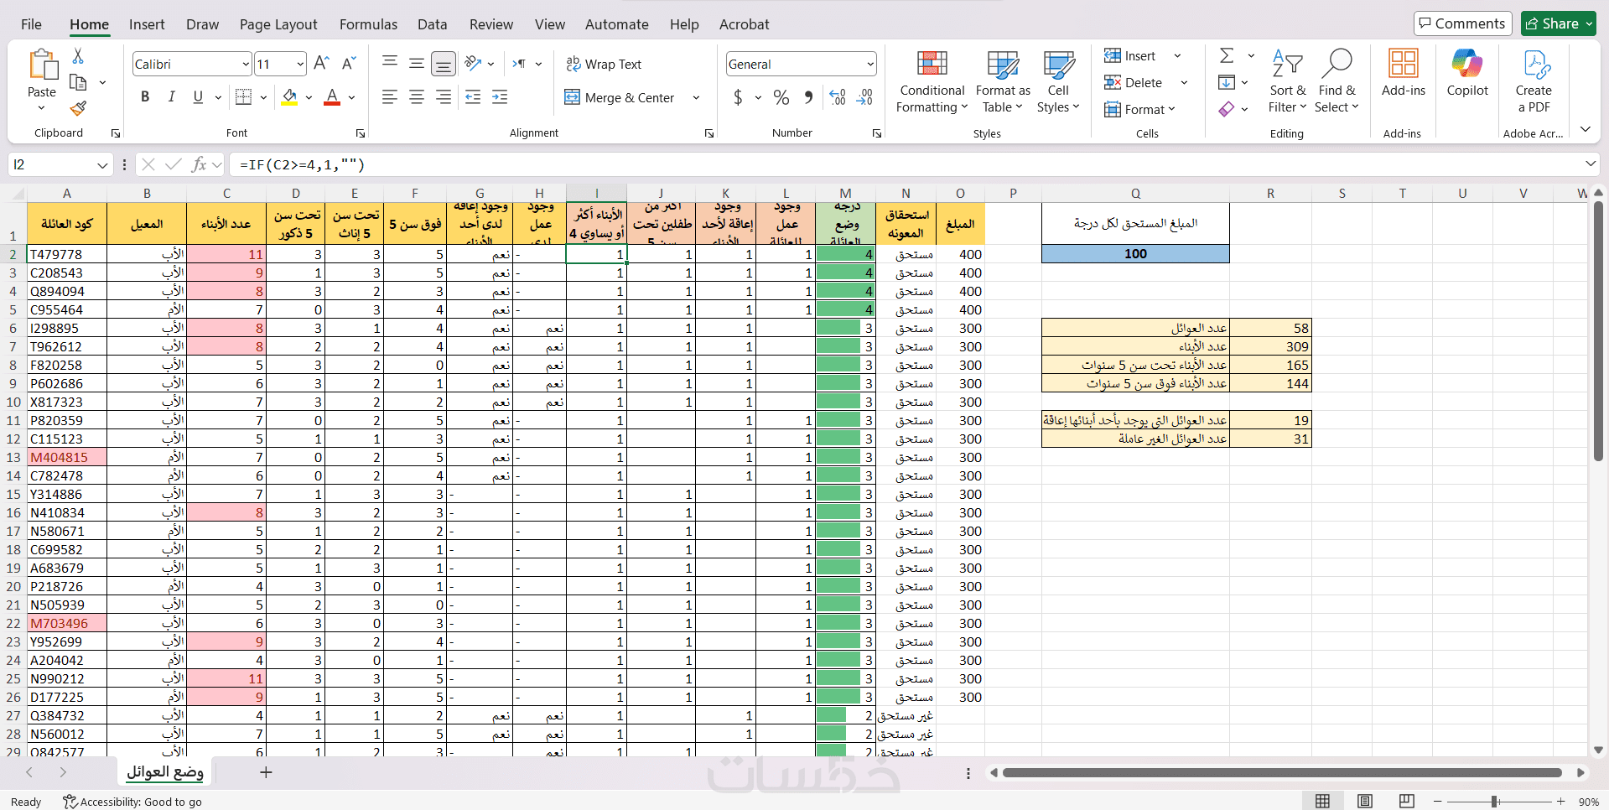Viewport: 1609px width, 810px height.
Task: Click the Font Color red A swatch
Action: pos(332,97)
